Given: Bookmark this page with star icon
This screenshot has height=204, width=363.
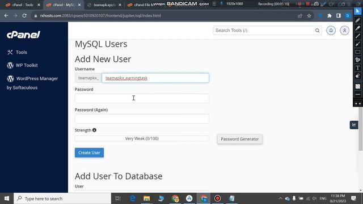Looking at the screenshot, I should tap(309, 16).
